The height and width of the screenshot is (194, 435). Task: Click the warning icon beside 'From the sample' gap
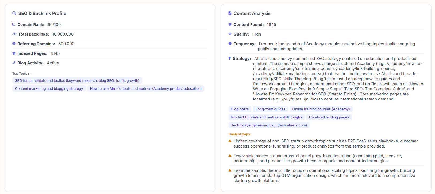coord(230,170)
